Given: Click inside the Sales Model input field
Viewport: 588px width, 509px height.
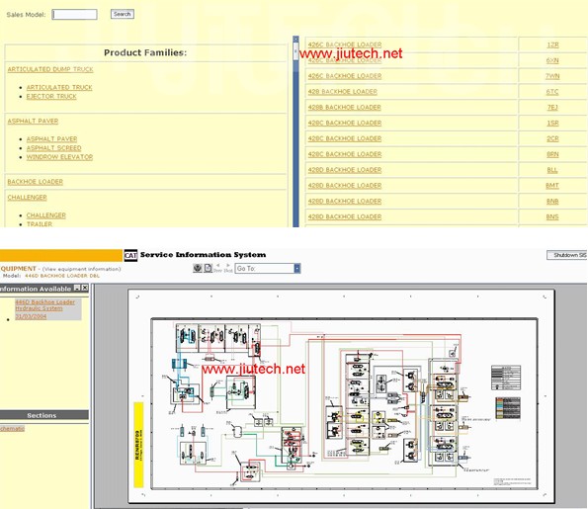Looking at the screenshot, I should coord(75,15).
